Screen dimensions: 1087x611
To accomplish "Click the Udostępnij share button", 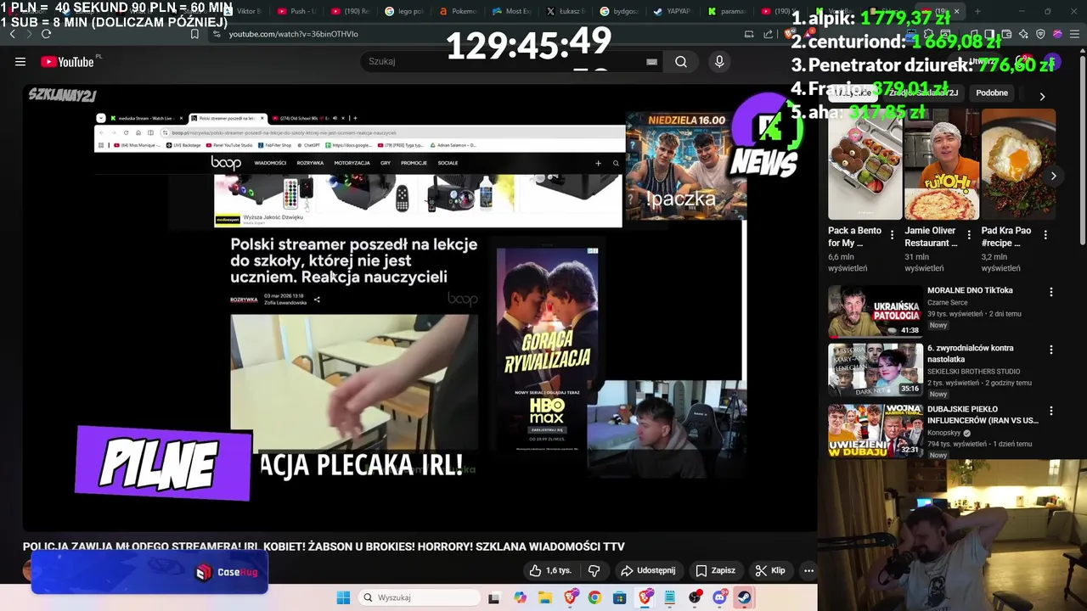I will 648,570.
